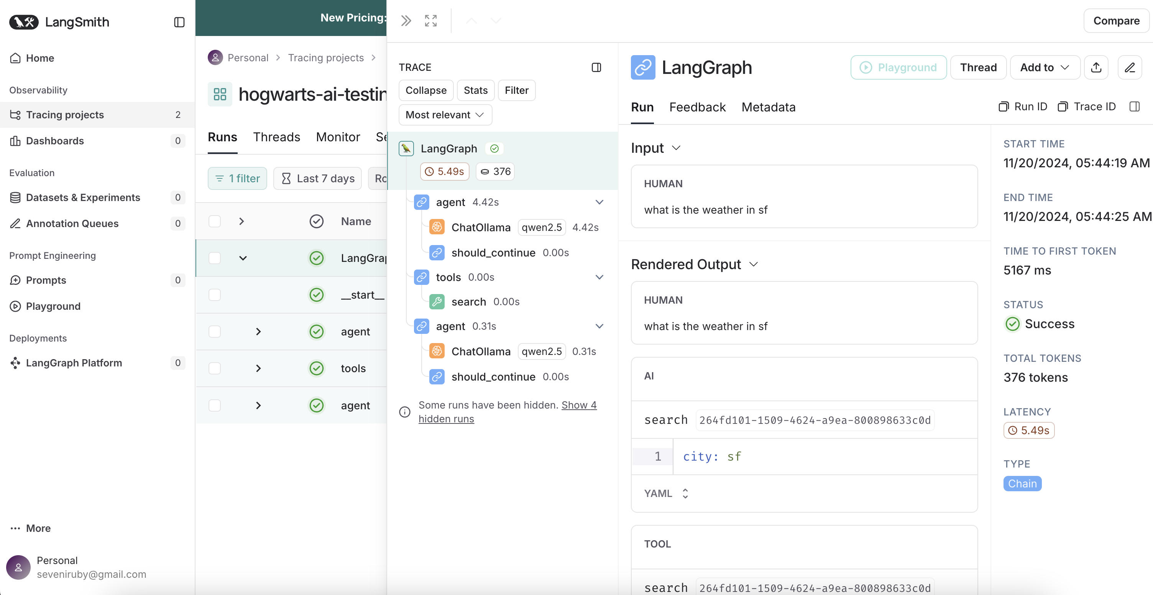1153x595 pixels.
Task: Show 4 hidden runs link
Action: (x=578, y=405)
